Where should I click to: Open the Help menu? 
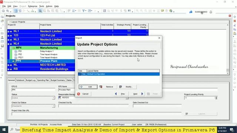56,6
